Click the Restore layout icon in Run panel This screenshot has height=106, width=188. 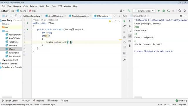[124, 53]
